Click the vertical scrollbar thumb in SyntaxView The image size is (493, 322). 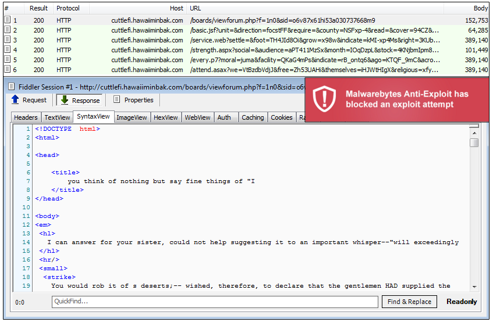(474, 142)
